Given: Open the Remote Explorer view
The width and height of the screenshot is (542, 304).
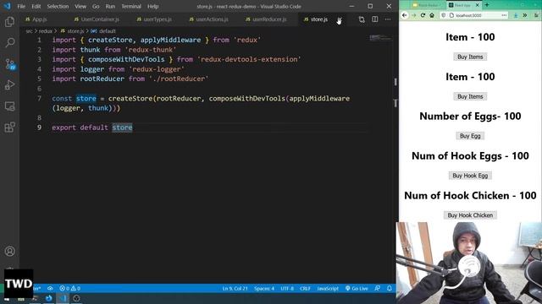Looking at the screenshot, I should [x=9, y=106].
